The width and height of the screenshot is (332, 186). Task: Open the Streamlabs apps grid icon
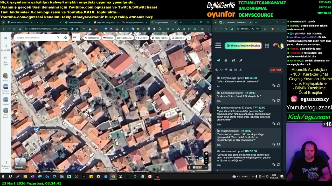point(267,46)
